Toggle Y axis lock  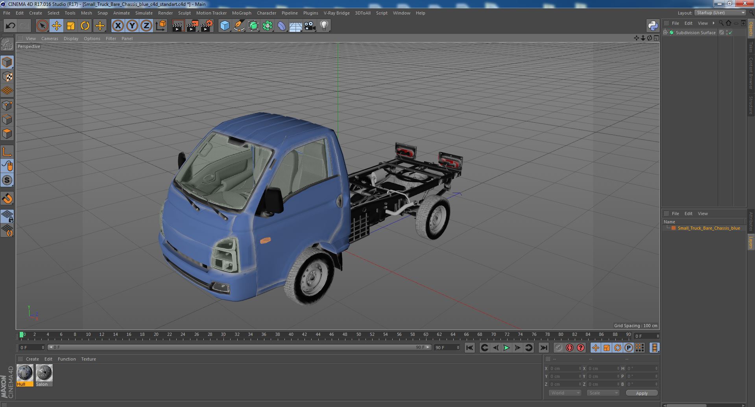132,26
